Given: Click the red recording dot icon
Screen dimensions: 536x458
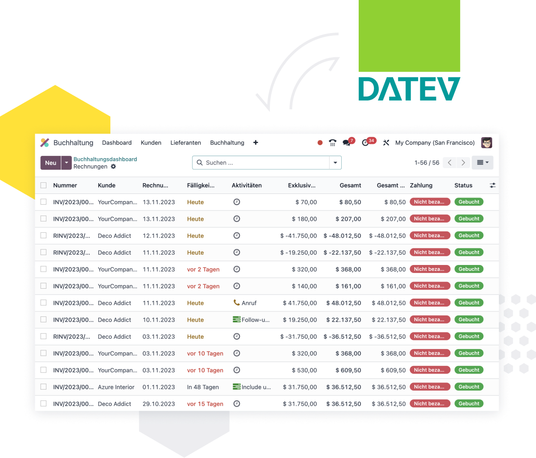Looking at the screenshot, I should (x=320, y=143).
